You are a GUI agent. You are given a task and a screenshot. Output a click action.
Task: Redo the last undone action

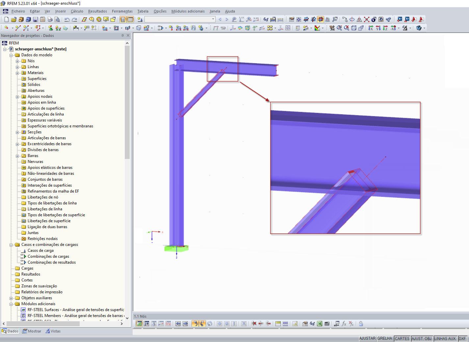pyautogui.click(x=74, y=19)
